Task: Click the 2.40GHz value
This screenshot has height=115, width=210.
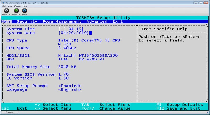Action: pyautogui.click(x=67, y=48)
